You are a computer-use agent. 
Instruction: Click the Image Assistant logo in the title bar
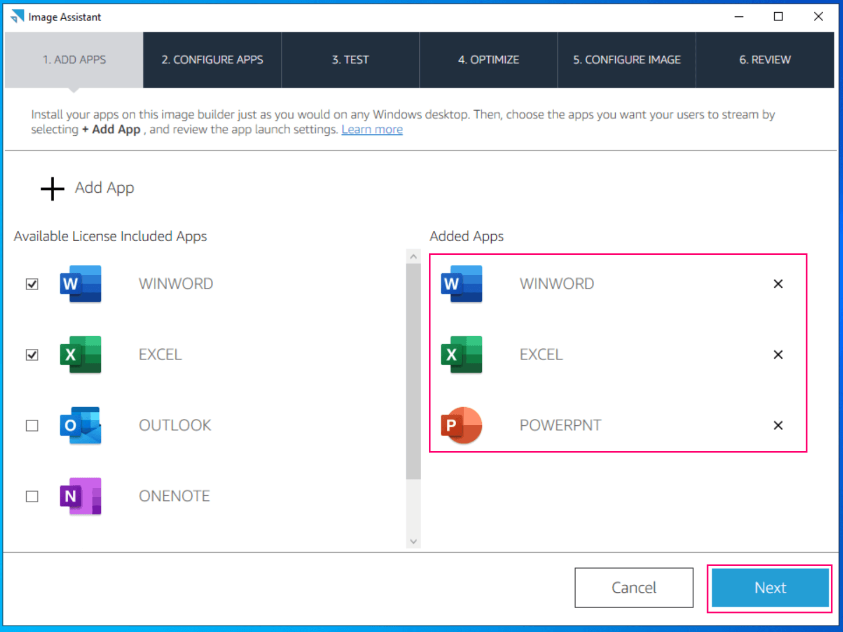click(17, 16)
